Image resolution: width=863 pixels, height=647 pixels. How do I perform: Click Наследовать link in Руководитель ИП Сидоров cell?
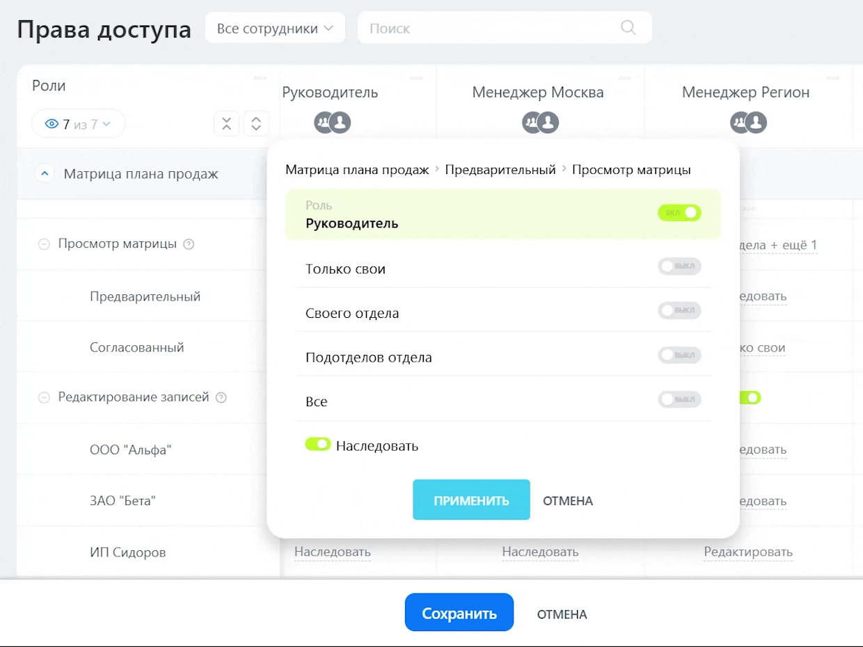(x=333, y=552)
